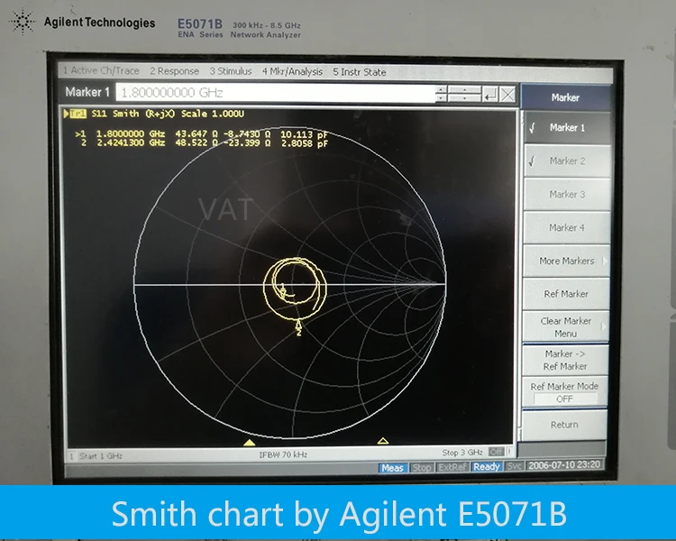Click the enter arrow icon beside entry field

pyautogui.click(x=490, y=95)
